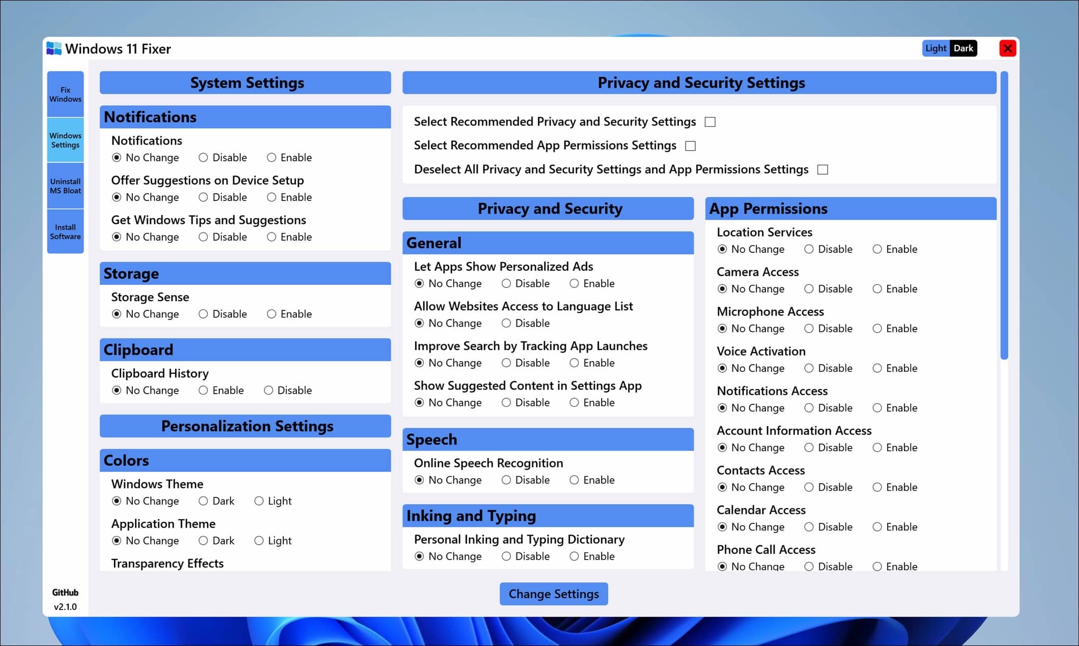Open the GitHub link
The height and width of the screenshot is (646, 1079).
click(x=65, y=593)
